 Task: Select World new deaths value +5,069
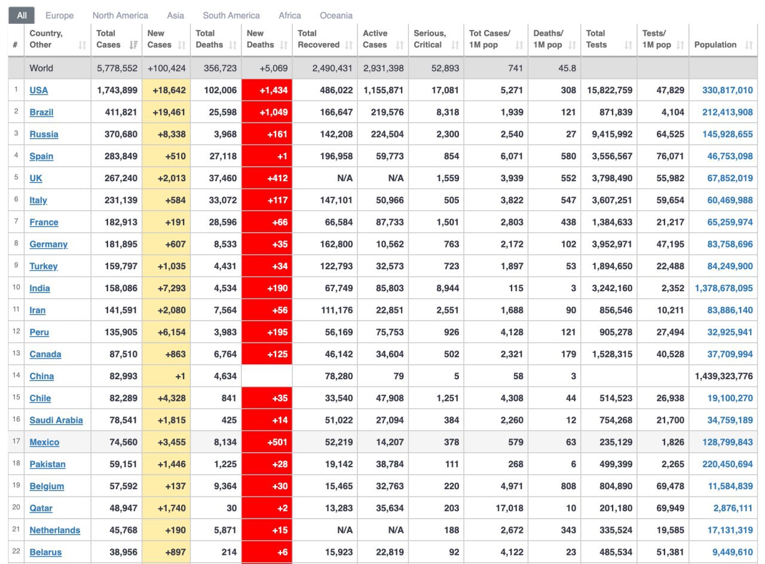pyautogui.click(x=274, y=68)
